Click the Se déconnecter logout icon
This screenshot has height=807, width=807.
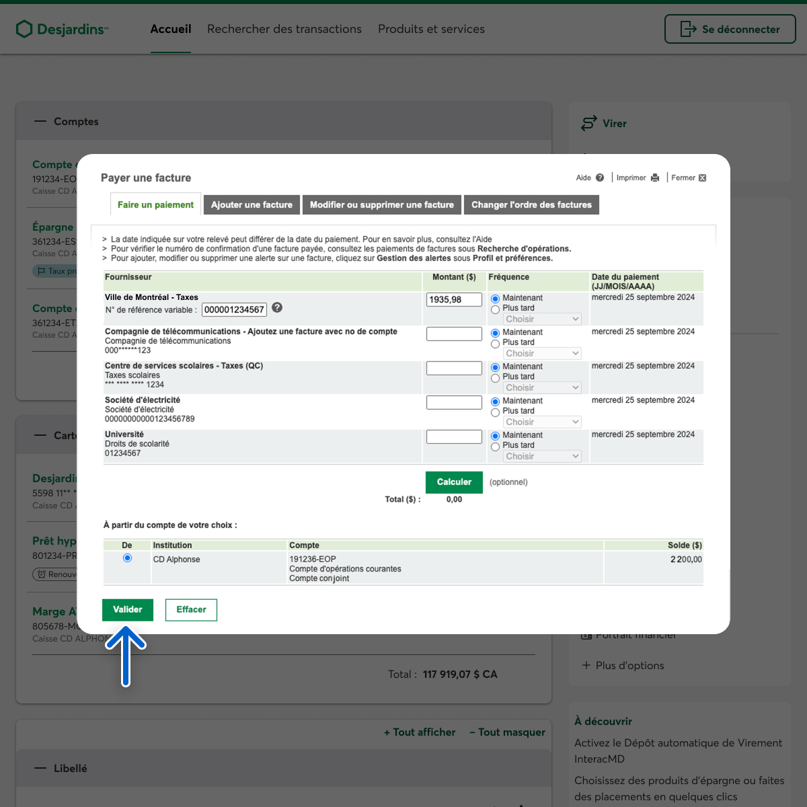click(x=688, y=29)
